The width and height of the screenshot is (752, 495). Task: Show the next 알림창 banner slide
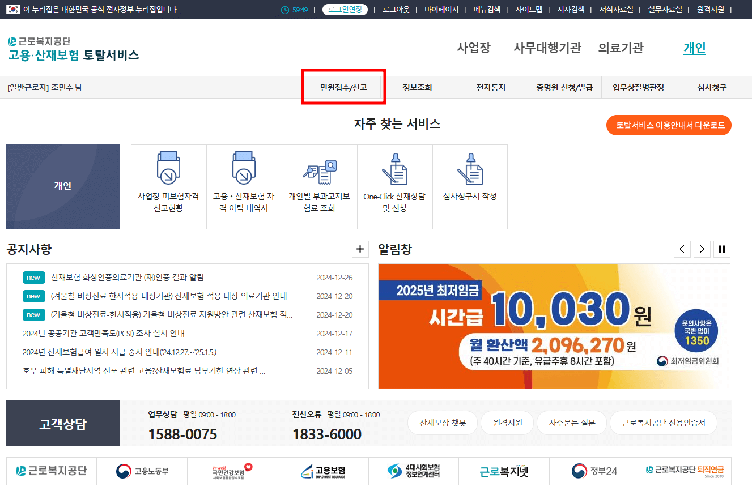tap(702, 249)
